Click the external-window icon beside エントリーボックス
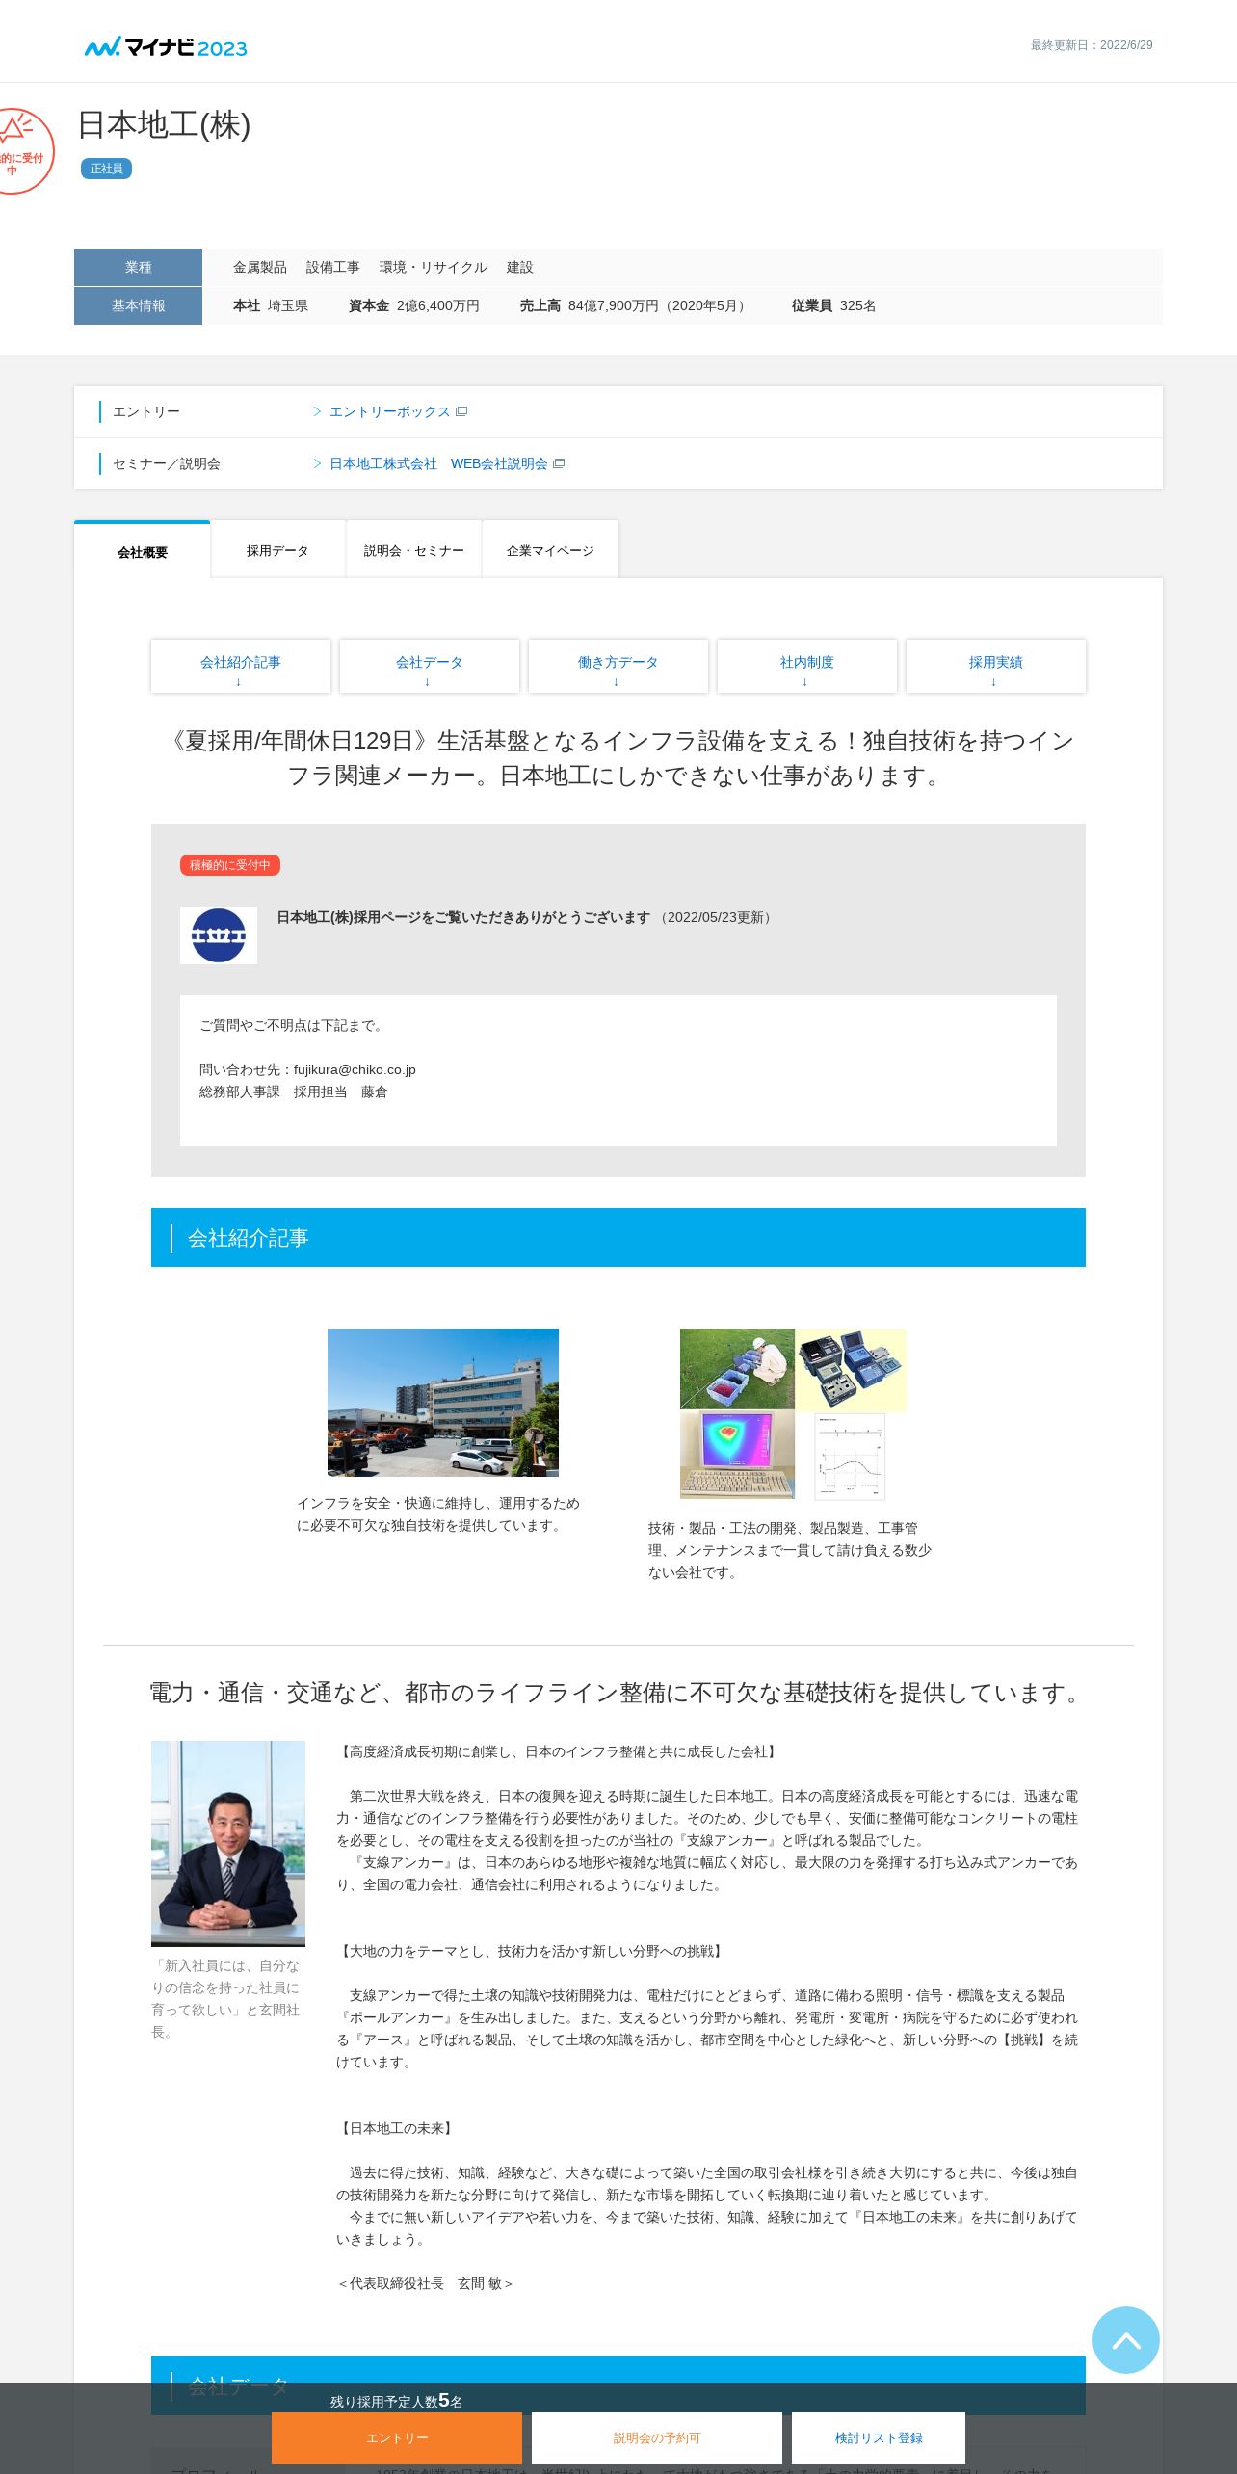 click(x=461, y=411)
